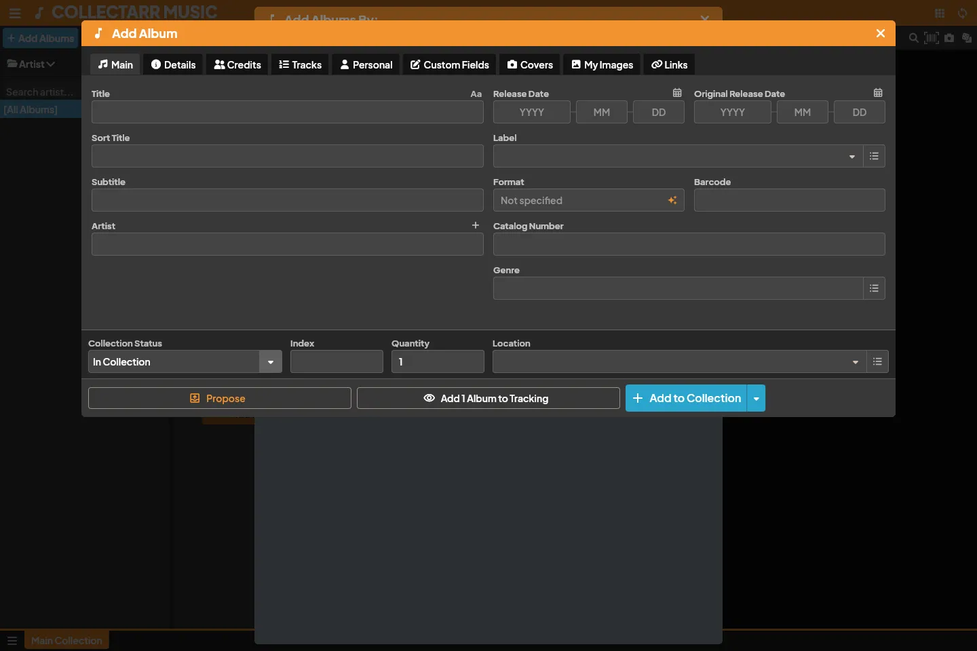Image resolution: width=977 pixels, height=651 pixels.
Task: Click the barcode scanner icon in the top bar
Action: tap(932, 38)
